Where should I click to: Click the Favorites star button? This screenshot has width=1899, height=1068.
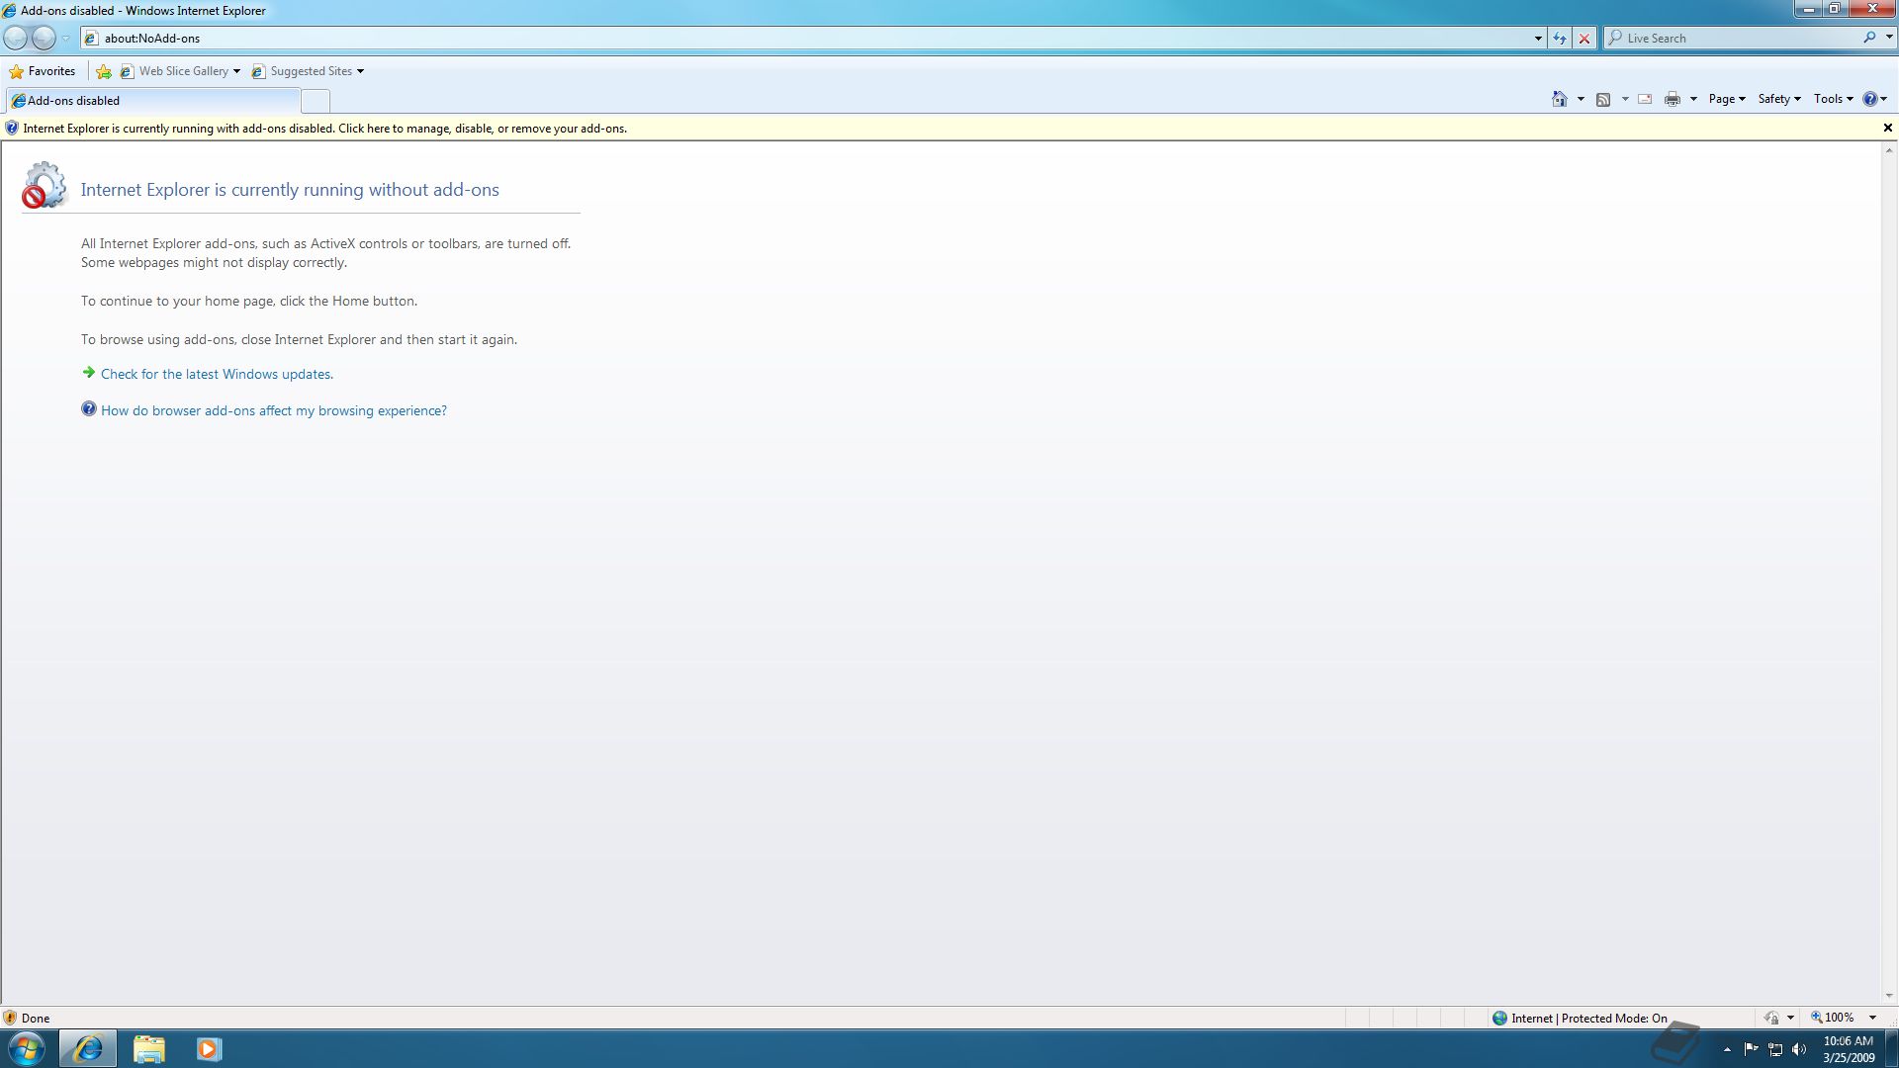click(x=43, y=71)
